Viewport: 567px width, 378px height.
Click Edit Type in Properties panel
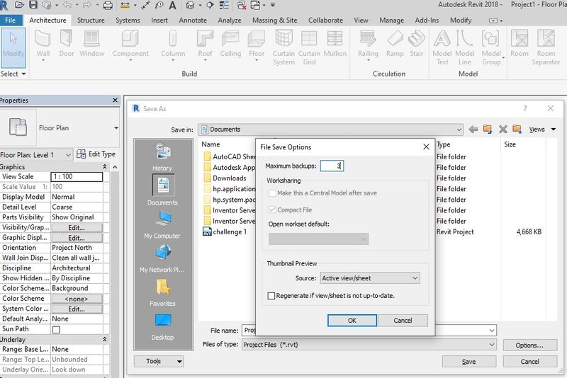pyautogui.click(x=96, y=154)
